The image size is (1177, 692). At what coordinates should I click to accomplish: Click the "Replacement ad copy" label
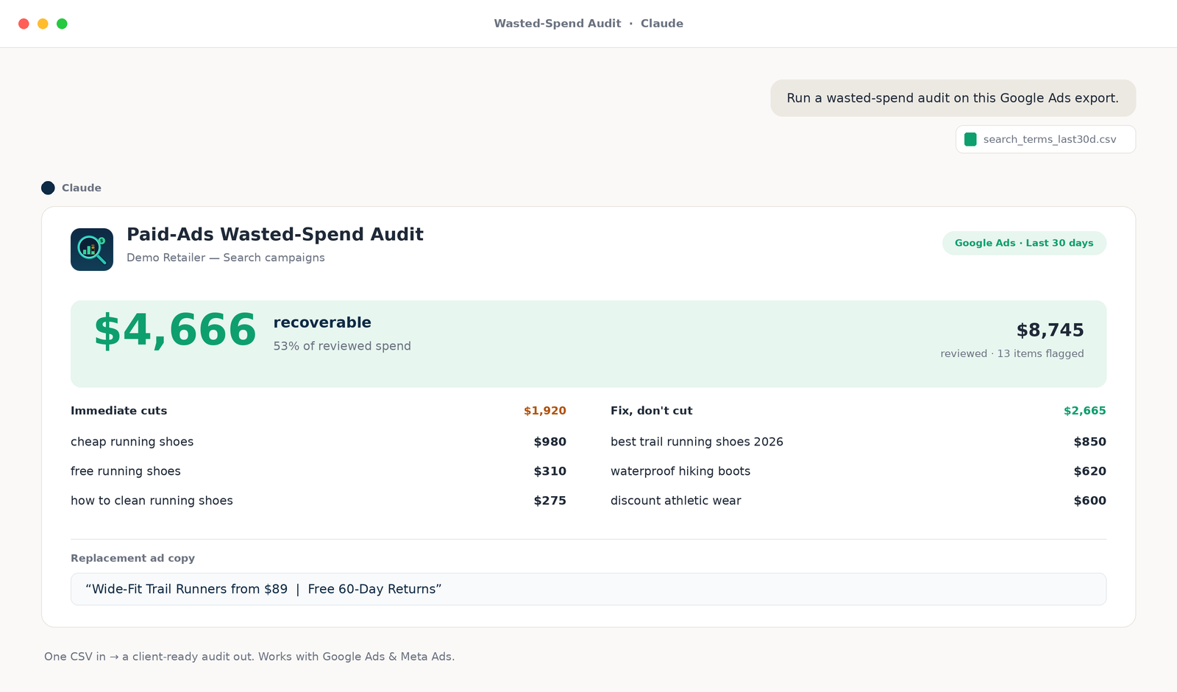coord(132,558)
